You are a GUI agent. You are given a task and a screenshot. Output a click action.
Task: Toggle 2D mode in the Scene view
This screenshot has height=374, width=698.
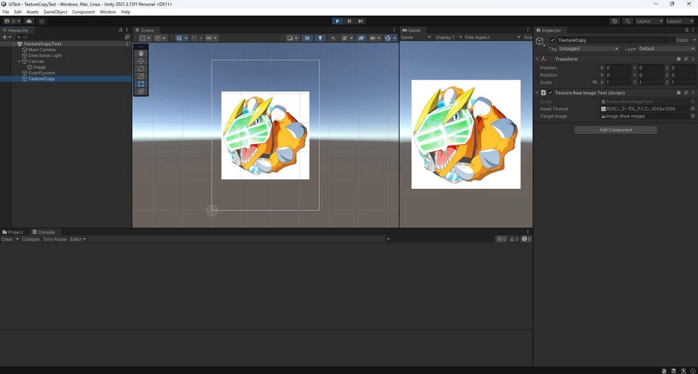click(307, 37)
